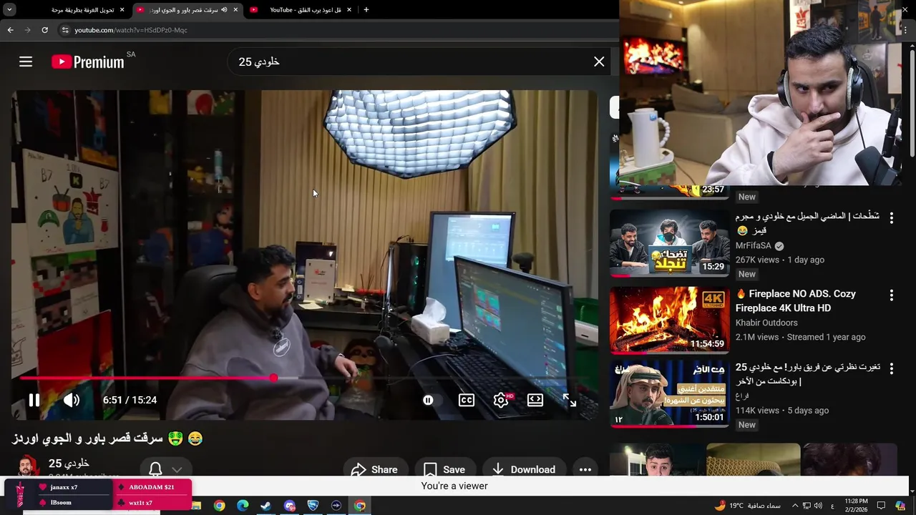Enter full screen mode in the player
This screenshot has width=916, height=515.
(570, 400)
